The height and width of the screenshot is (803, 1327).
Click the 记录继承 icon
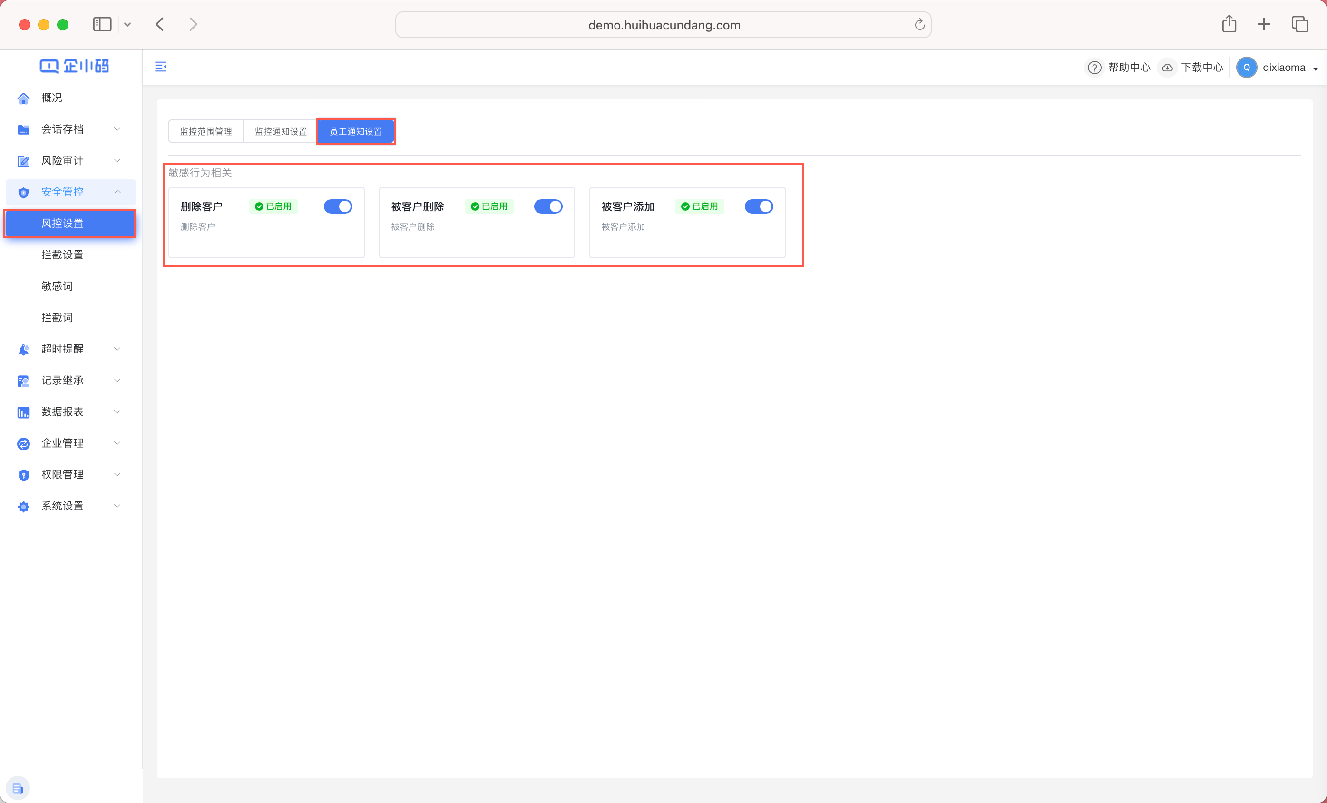point(23,381)
